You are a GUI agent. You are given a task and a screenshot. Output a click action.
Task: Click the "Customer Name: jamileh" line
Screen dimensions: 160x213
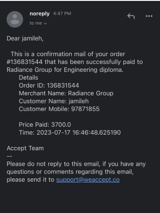(x=54, y=101)
